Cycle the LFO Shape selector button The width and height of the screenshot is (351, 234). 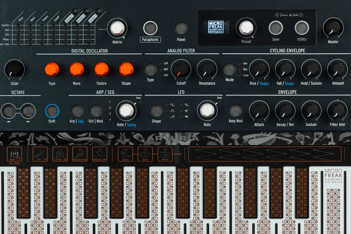156,111
